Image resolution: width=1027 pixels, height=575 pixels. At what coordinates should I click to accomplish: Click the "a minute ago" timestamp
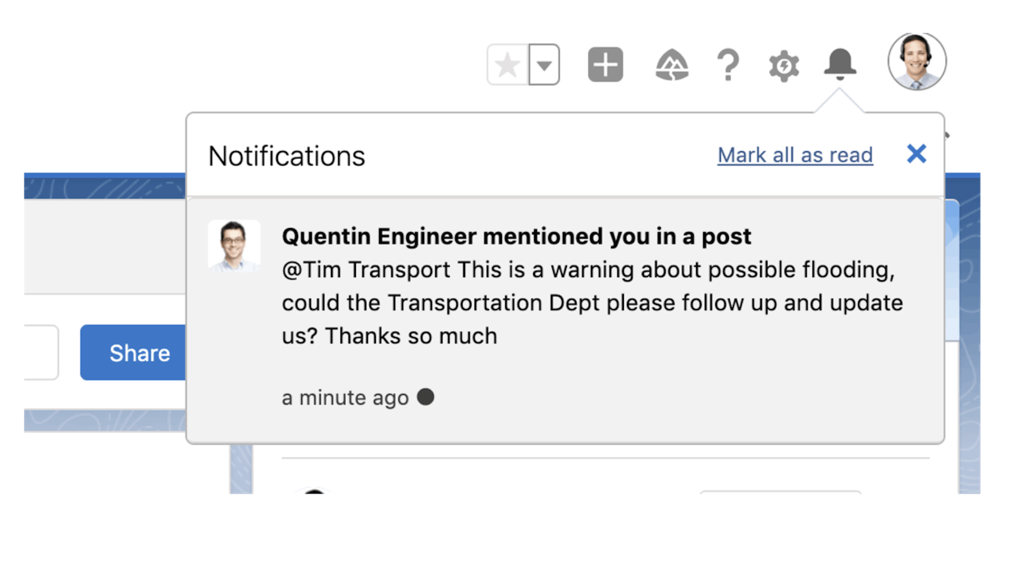pos(345,398)
